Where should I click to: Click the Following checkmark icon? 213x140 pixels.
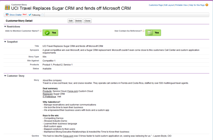[30, 15]
